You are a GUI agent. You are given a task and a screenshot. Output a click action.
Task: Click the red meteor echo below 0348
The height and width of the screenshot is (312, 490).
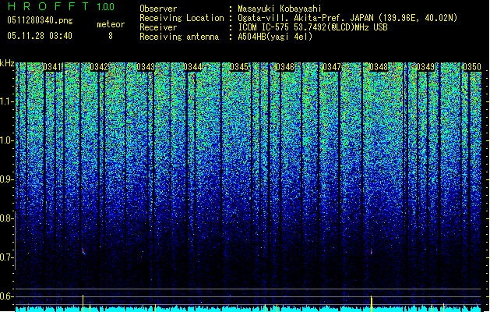pyautogui.click(x=372, y=251)
